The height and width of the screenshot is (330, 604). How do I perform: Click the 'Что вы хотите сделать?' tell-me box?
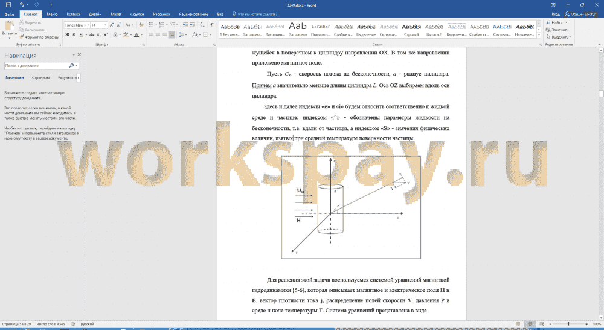click(x=255, y=15)
